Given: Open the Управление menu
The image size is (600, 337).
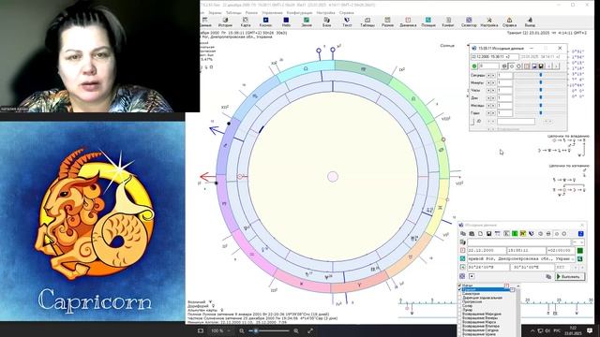Looking at the screenshot, I should coord(272,12).
